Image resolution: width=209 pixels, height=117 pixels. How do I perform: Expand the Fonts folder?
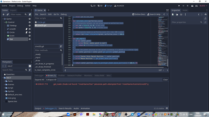5,81
